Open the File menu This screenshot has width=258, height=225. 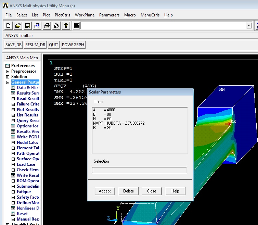tap(9, 15)
